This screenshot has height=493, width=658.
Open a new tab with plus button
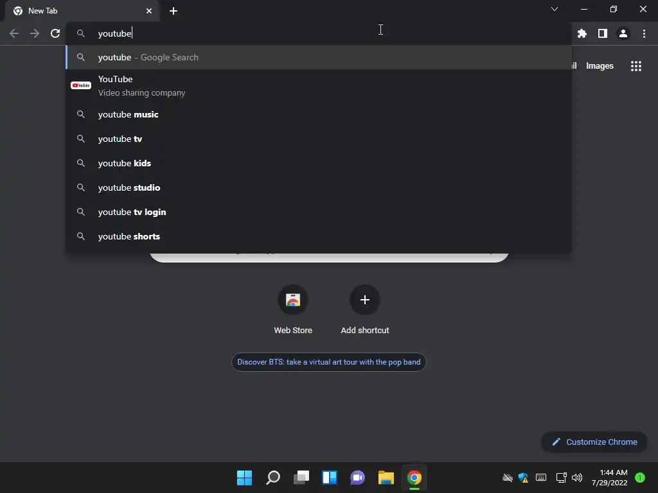click(x=173, y=11)
